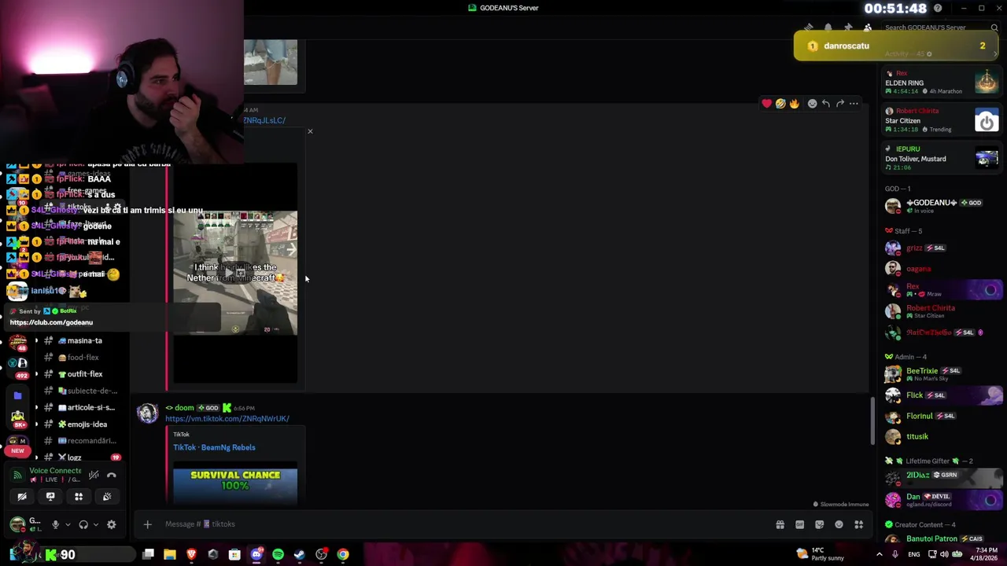Screen dimensions: 1007x566
Task: Open club.com/godeanu link
Action: 51,322
